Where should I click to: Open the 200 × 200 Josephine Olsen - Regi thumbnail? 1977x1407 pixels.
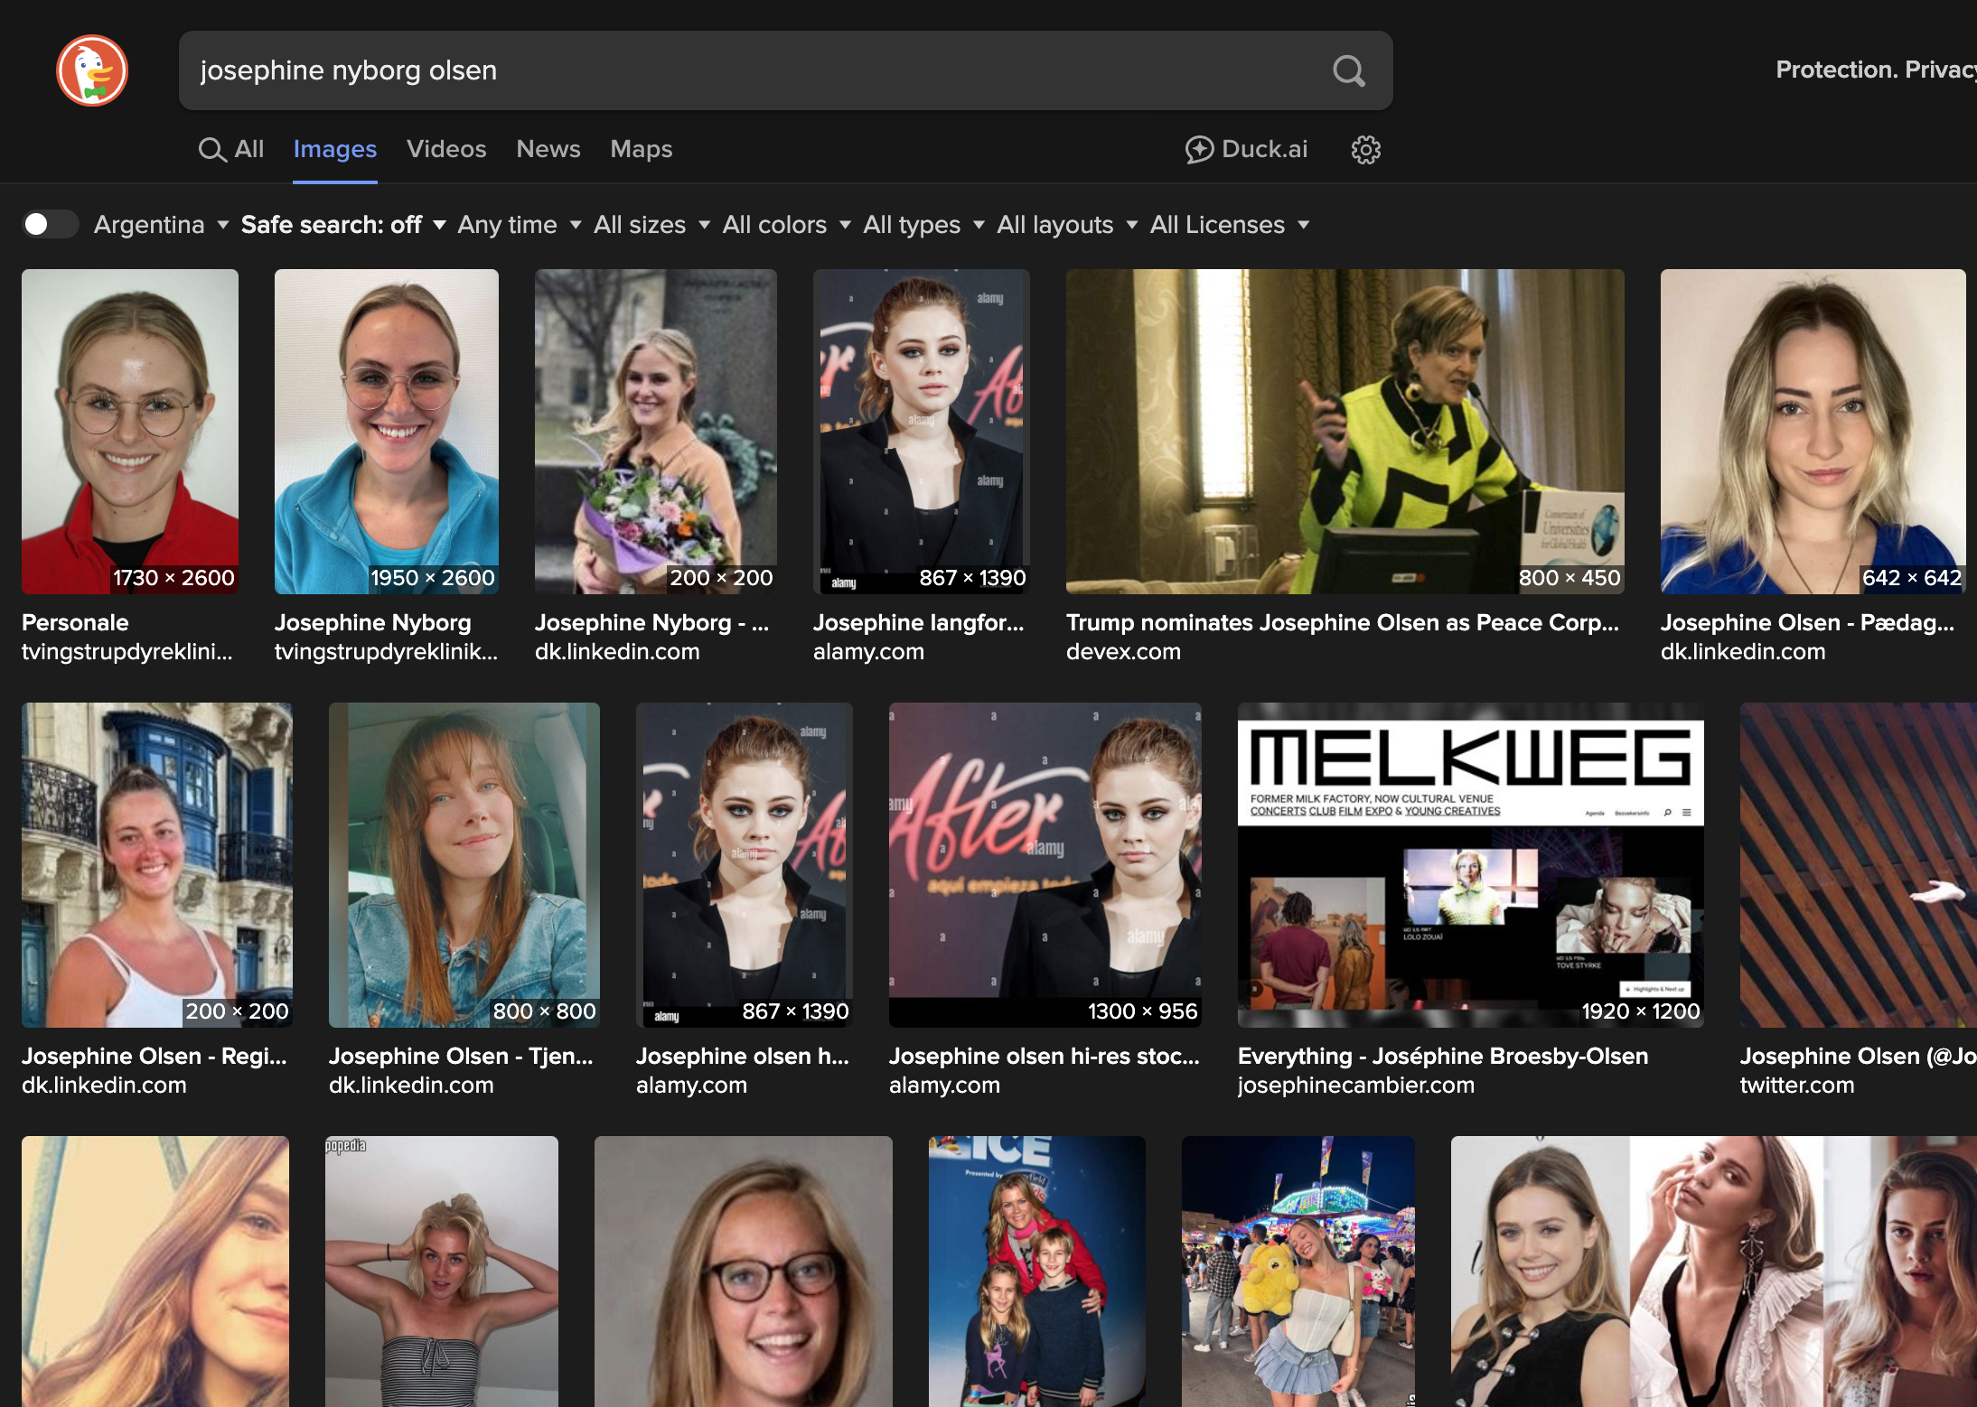point(157,865)
